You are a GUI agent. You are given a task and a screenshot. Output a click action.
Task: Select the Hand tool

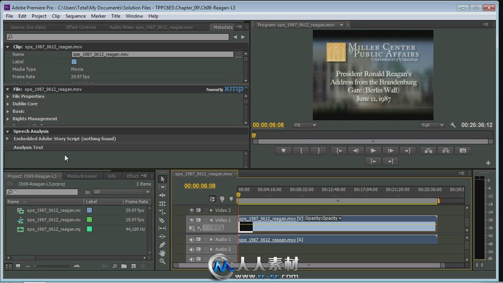click(x=162, y=253)
